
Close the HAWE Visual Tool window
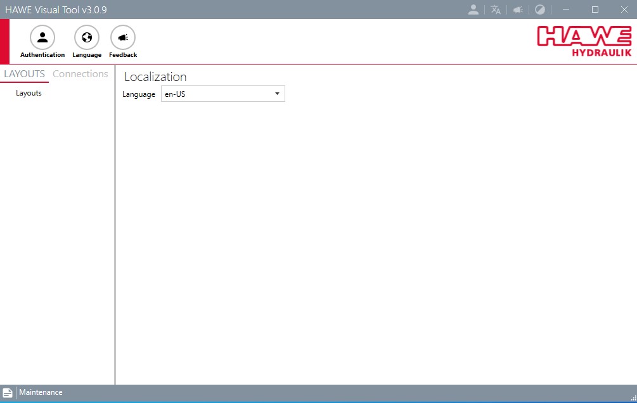(624, 9)
